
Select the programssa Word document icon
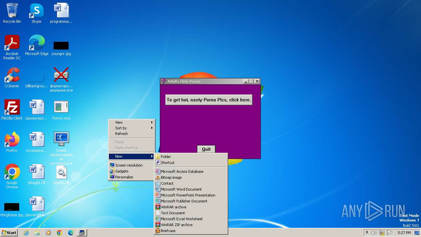[x=61, y=13]
